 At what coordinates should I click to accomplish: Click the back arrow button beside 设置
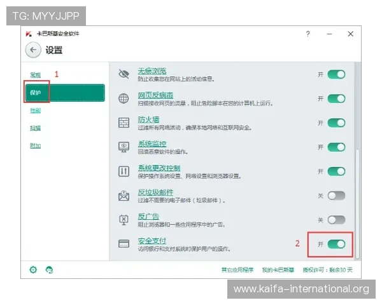(33, 50)
